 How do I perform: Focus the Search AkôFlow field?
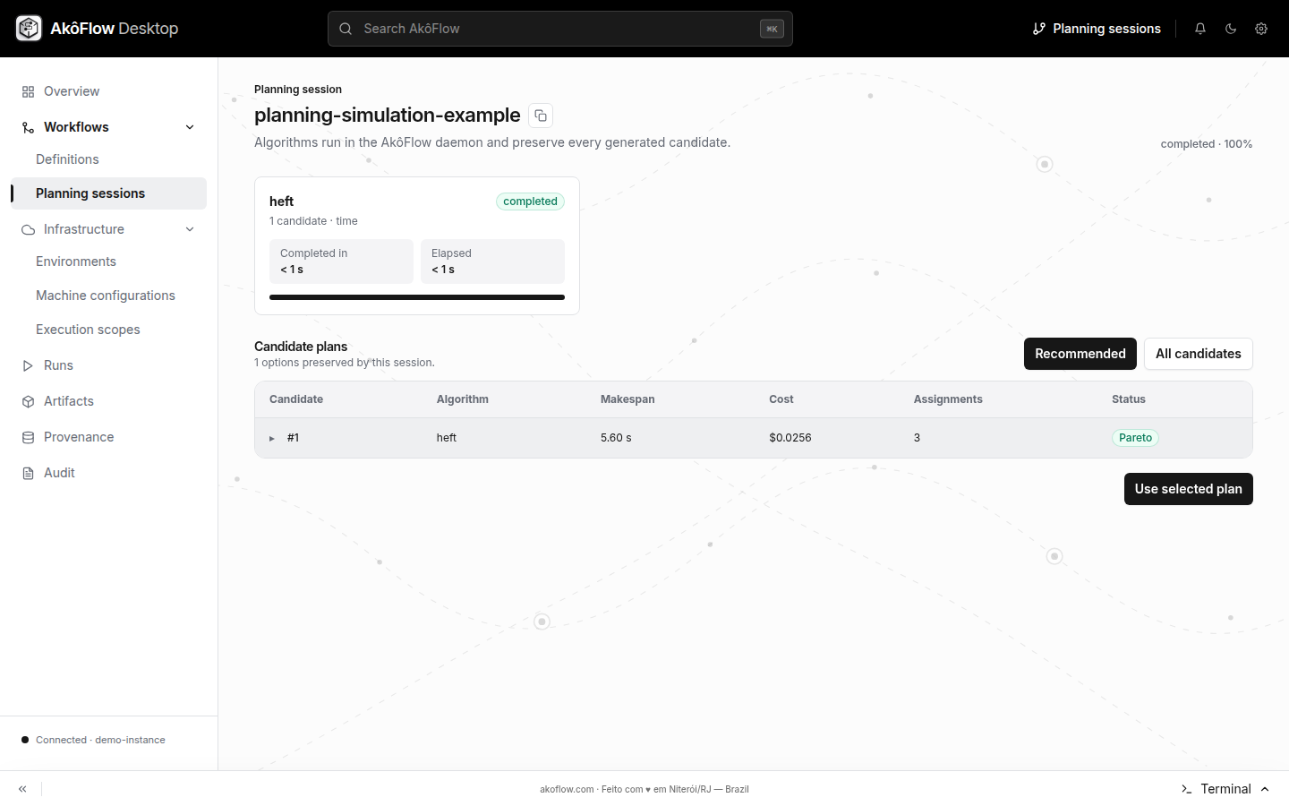[x=560, y=29]
